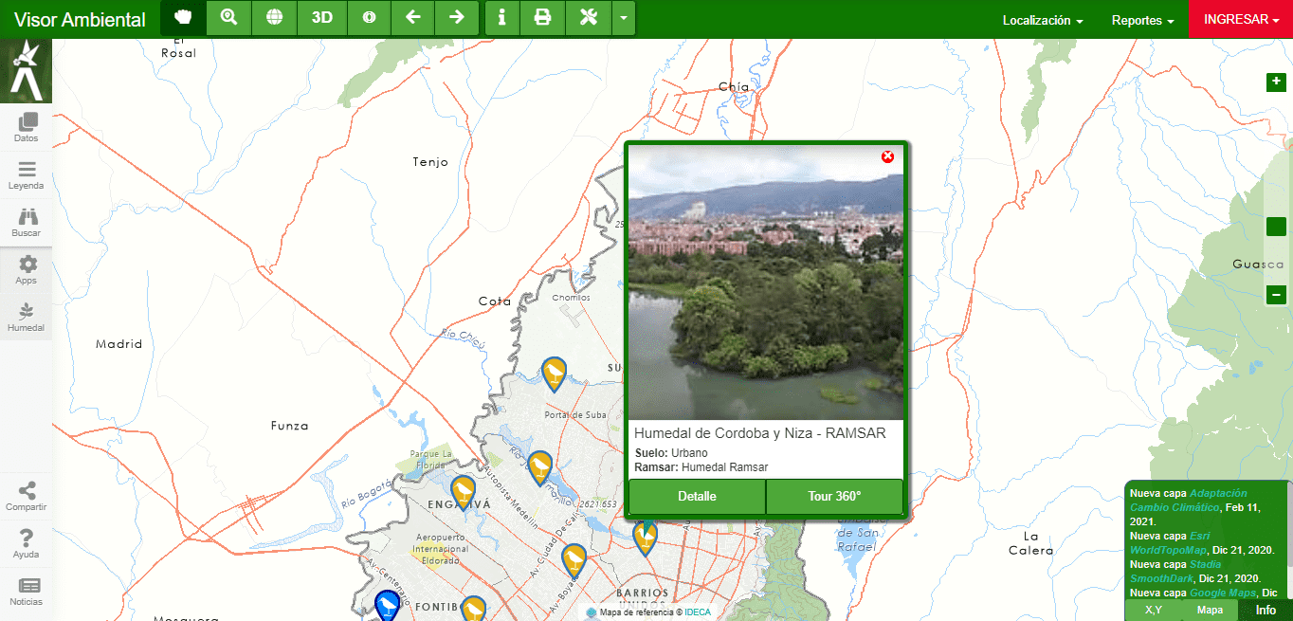This screenshot has width=1293, height=621.
Task: Go back to previous map view
Action: [x=412, y=18]
